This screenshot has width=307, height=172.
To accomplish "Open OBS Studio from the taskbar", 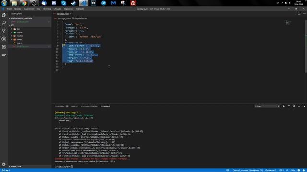I will [x=34, y=3].
